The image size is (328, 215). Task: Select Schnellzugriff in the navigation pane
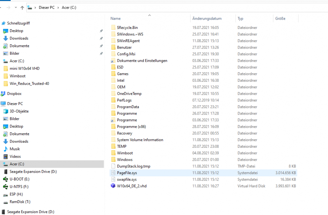pos(18,23)
